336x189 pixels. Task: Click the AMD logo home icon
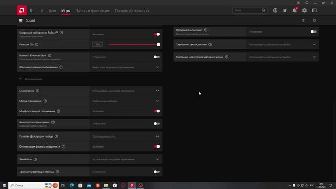22,10
